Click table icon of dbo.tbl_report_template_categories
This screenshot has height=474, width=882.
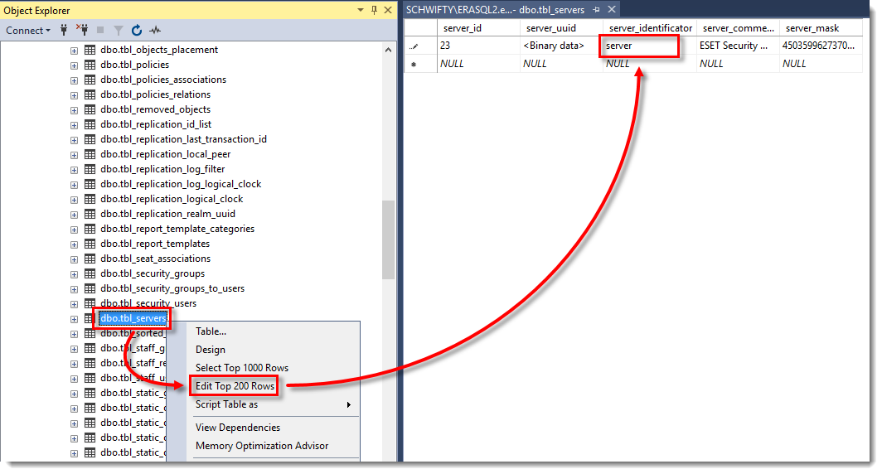(90, 229)
